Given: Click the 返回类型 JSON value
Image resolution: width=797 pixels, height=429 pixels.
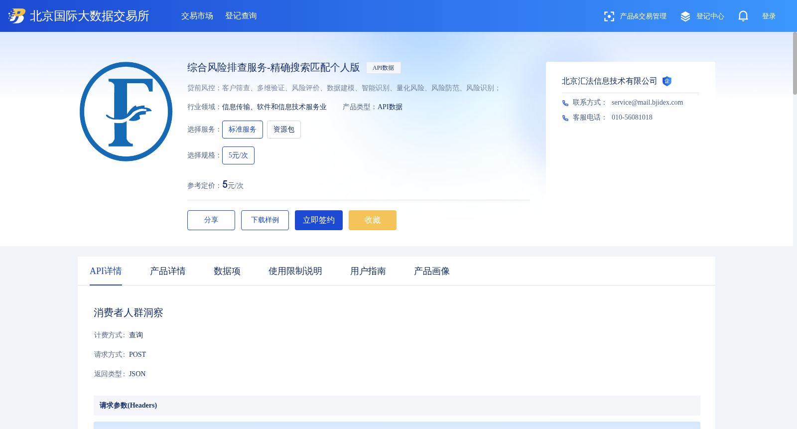Looking at the screenshot, I should point(137,374).
